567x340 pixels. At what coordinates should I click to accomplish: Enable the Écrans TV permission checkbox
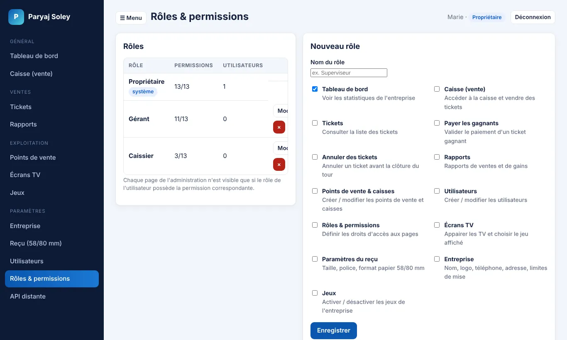(x=437, y=225)
